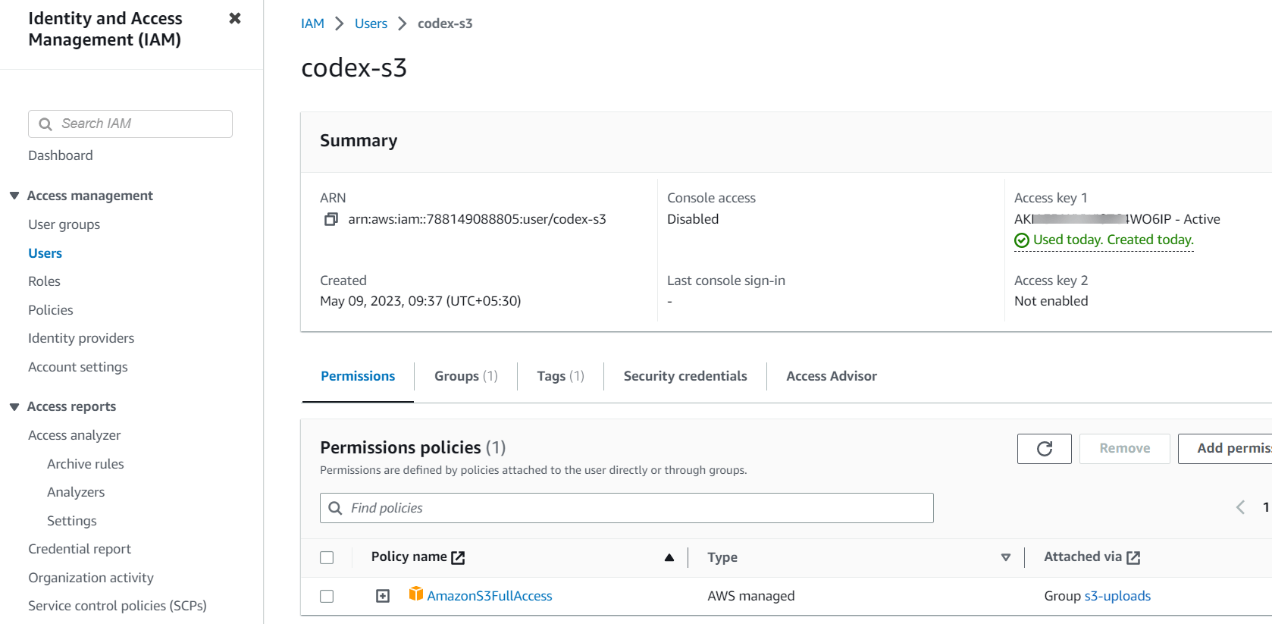Copy the user ARN with the copy icon
Screen dimensions: 1272x624
[331, 219]
